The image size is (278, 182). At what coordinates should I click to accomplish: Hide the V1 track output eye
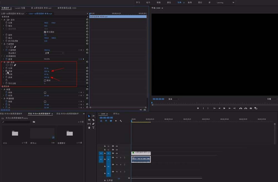(x=117, y=153)
